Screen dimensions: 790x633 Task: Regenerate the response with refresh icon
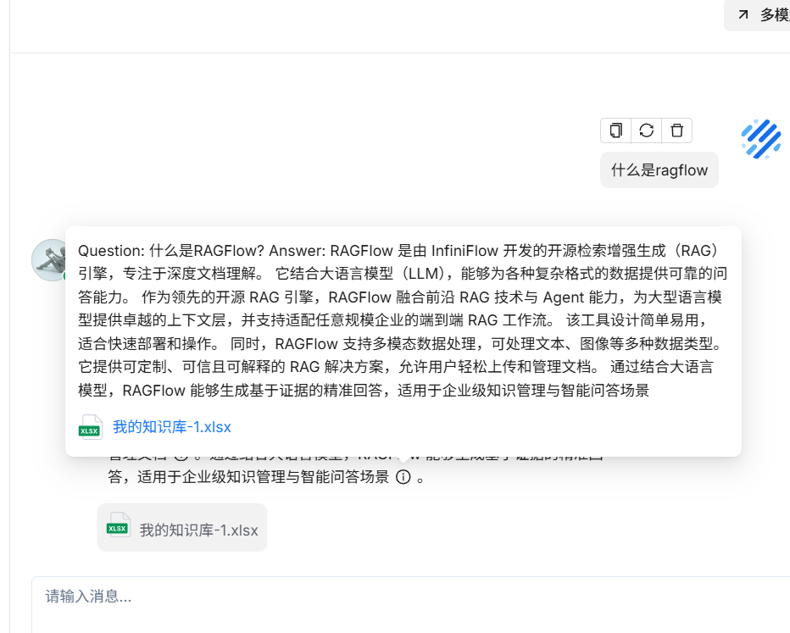point(647,130)
